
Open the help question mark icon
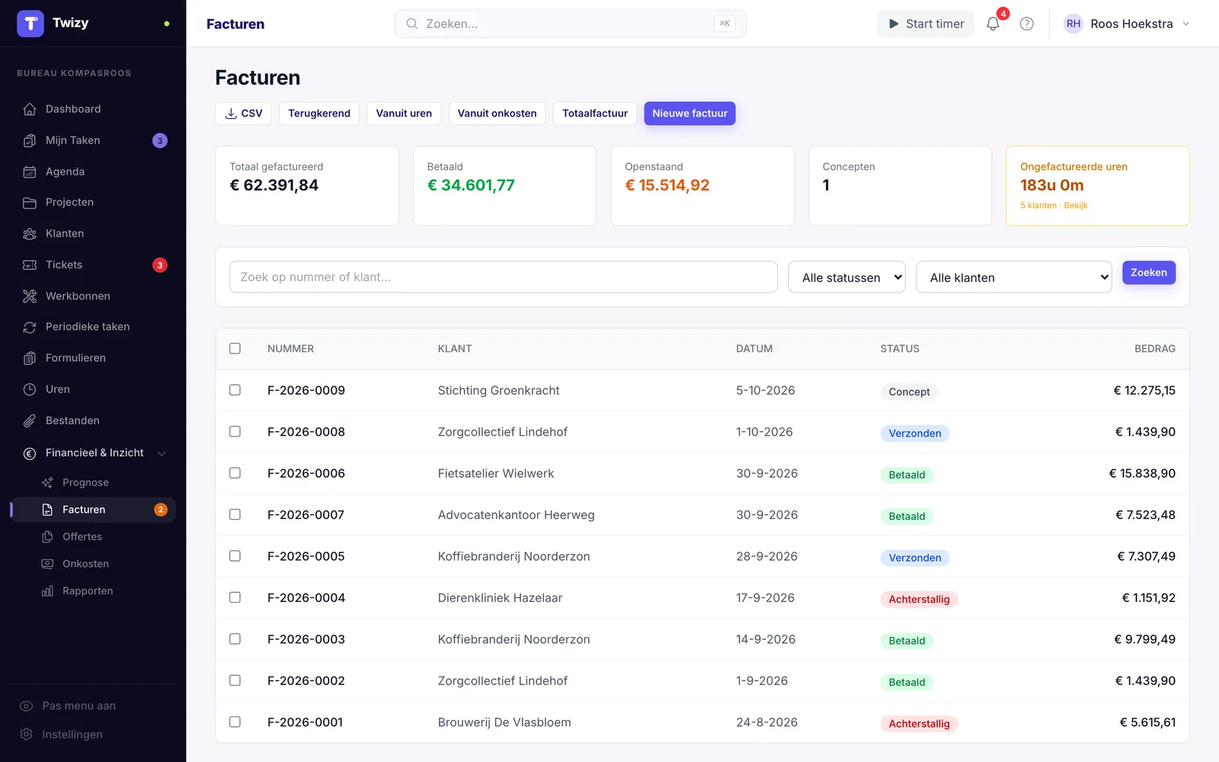click(x=1027, y=24)
